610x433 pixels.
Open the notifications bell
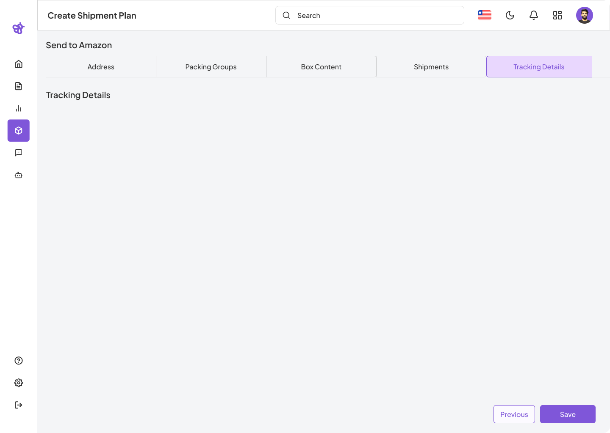[534, 16]
